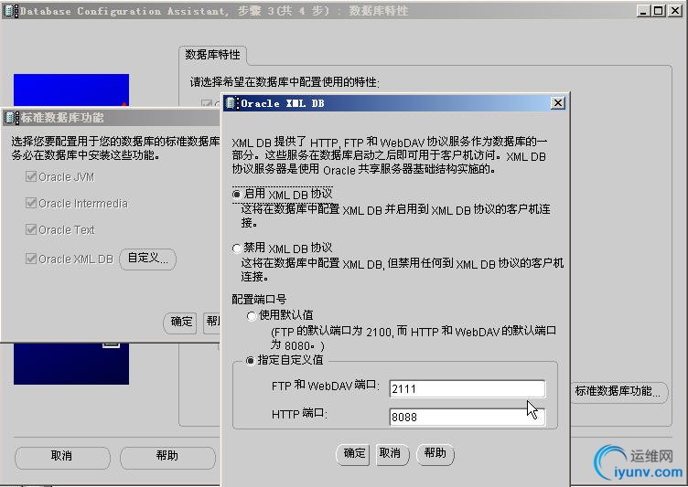The height and width of the screenshot is (487, 688).
Task: Close the Oracle XML DB dialog
Action: pos(558,103)
